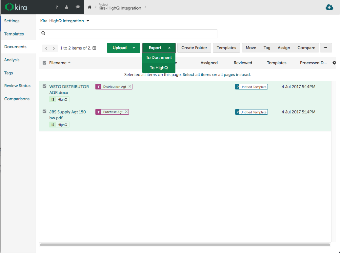This screenshot has height=253, width=340.
Task: Click the T icon on Distribution Agt
Action: tap(98, 87)
